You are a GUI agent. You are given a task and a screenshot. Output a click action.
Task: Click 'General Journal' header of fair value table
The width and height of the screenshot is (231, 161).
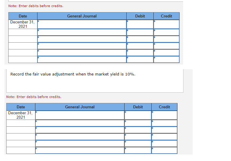click(x=80, y=107)
